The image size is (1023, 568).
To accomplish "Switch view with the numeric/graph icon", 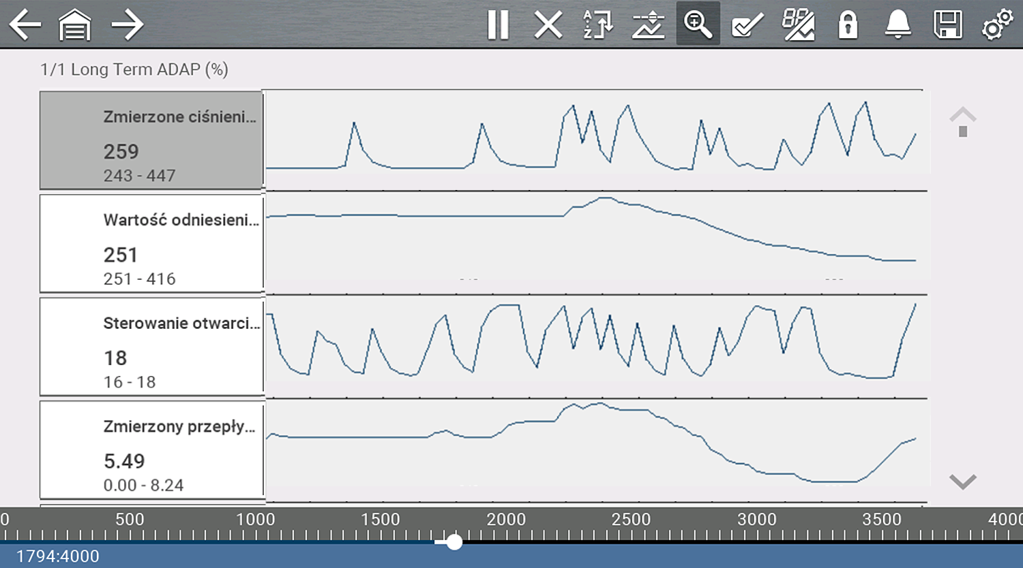I will (798, 25).
